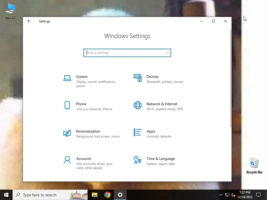Click the Settings gear on the taskbar
267x200 pixels.
point(120,195)
